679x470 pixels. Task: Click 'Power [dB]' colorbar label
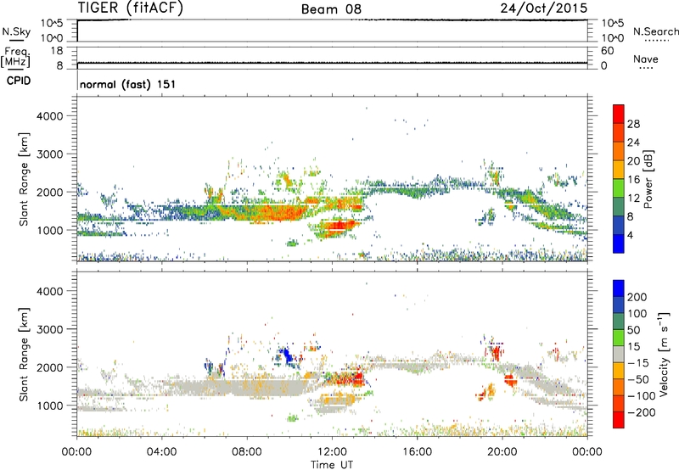[x=648, y=179]
